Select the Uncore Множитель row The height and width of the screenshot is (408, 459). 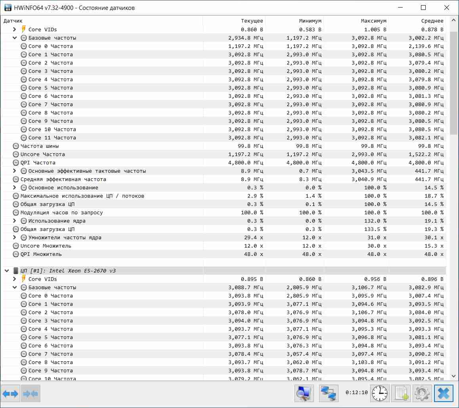tap(224, 246)
